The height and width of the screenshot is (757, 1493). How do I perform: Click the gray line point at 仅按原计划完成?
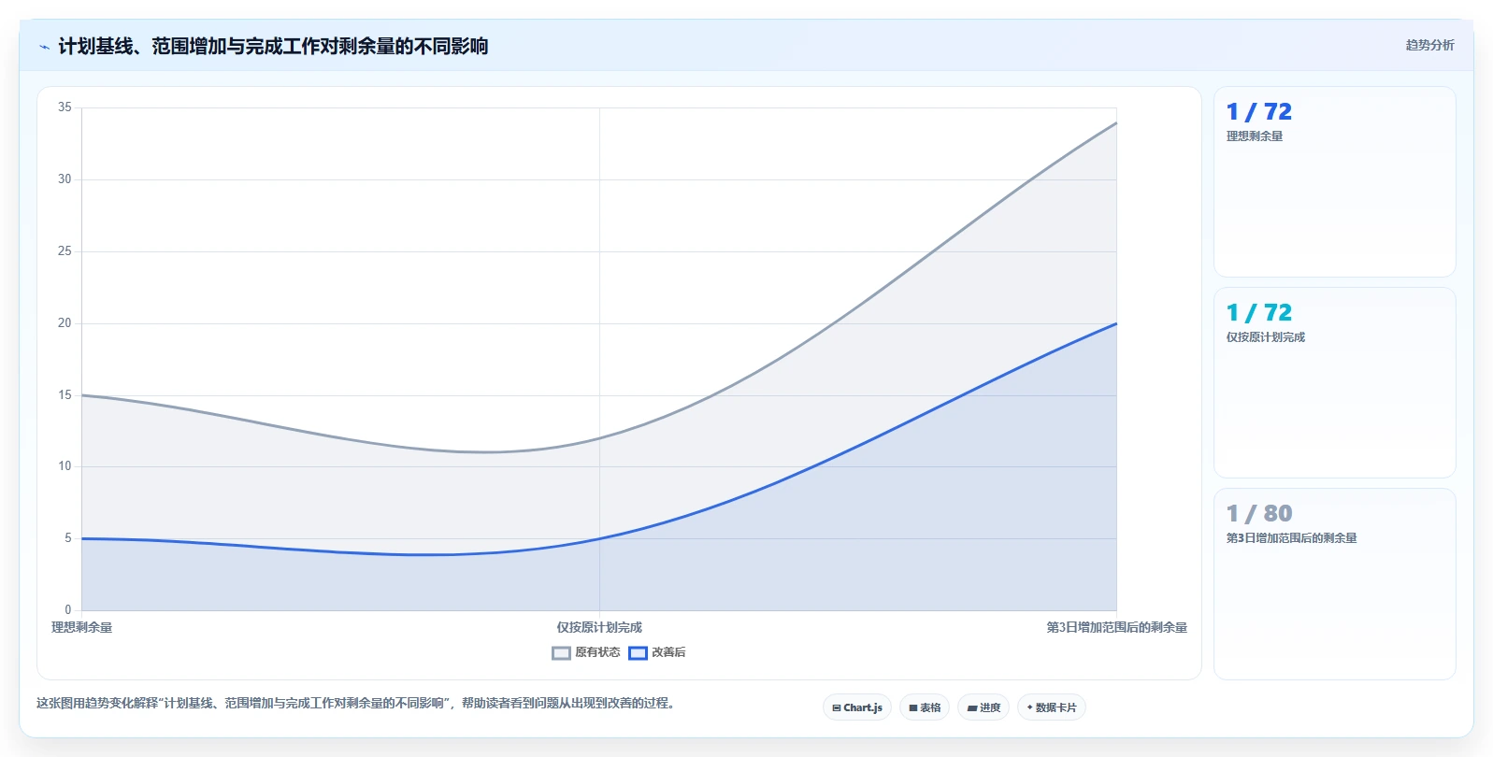[x=599, y=438]
